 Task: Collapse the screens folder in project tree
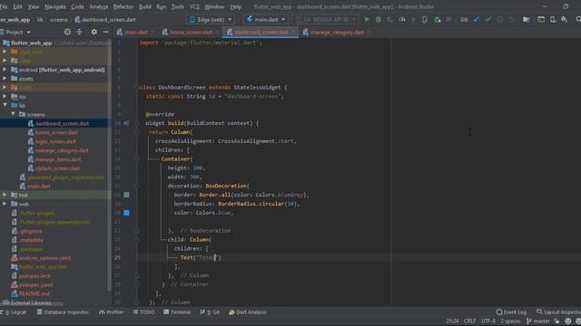coord(14,114)
